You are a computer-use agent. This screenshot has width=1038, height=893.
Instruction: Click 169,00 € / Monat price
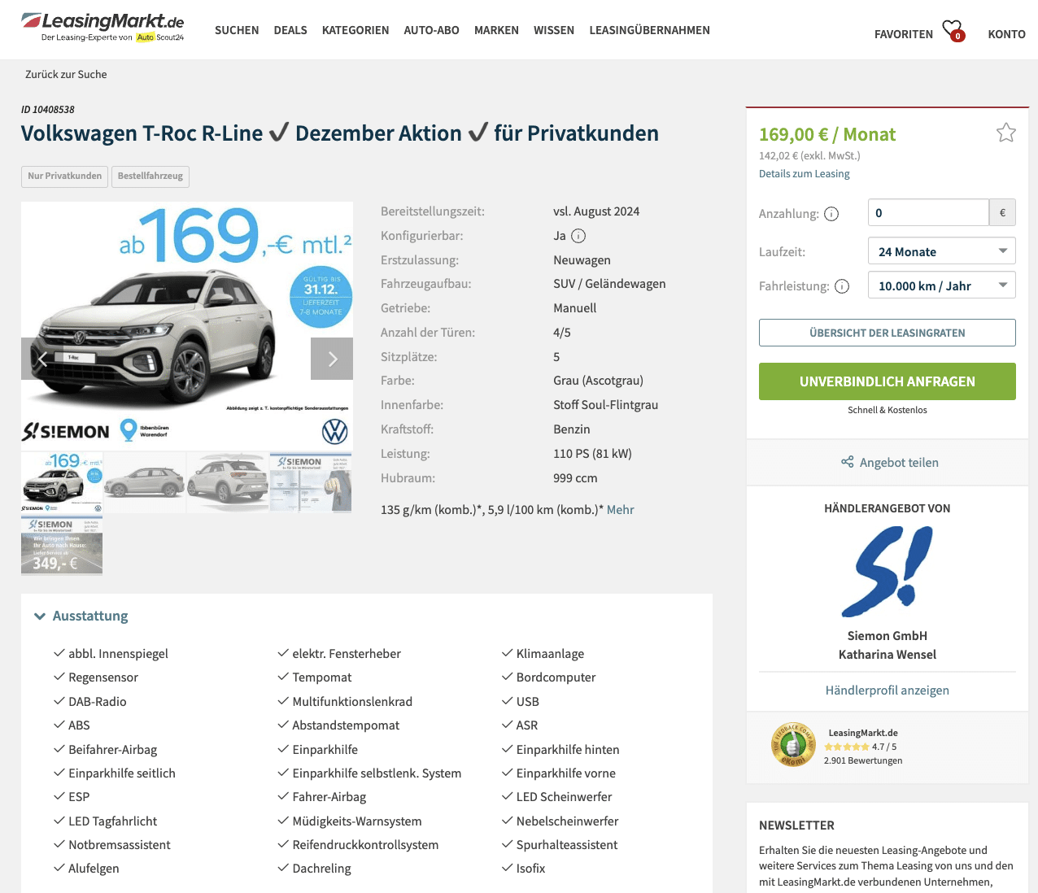coord(827,134)
